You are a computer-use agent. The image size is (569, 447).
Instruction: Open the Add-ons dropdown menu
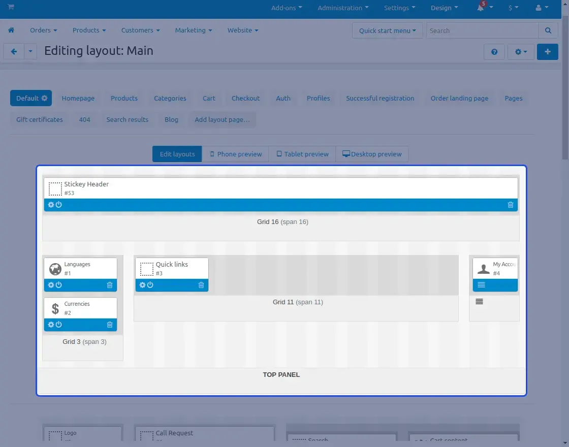click(287, 8)
